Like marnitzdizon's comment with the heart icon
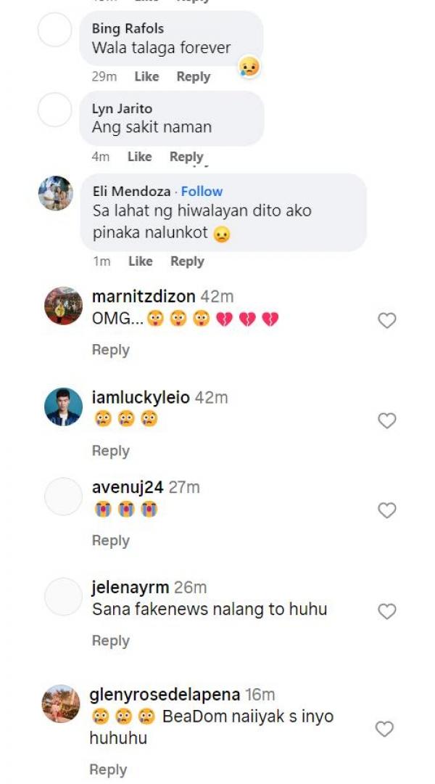The height and width of the screenshot is (784, 435). click(x=387, y=320)
